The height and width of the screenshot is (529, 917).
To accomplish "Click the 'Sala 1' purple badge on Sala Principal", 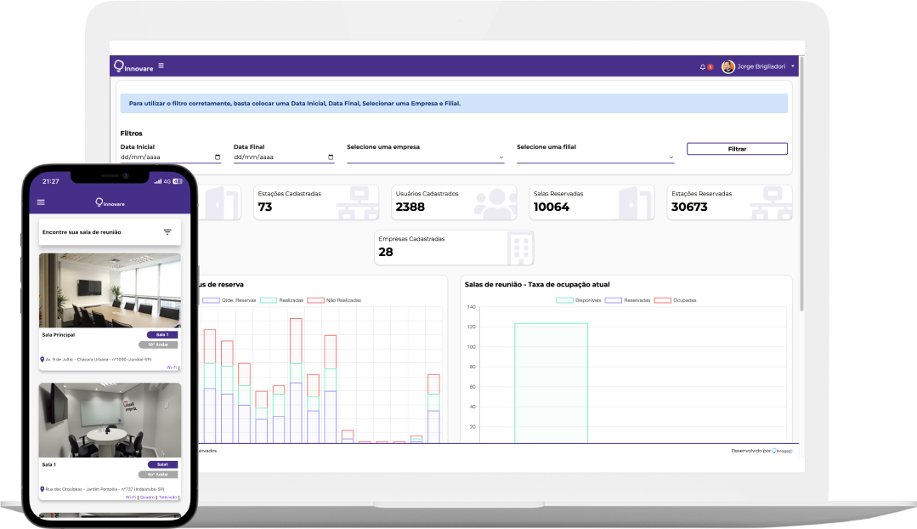I will (162, 335).
